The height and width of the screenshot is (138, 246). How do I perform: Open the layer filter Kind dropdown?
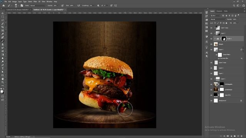(x=215, y=16)
